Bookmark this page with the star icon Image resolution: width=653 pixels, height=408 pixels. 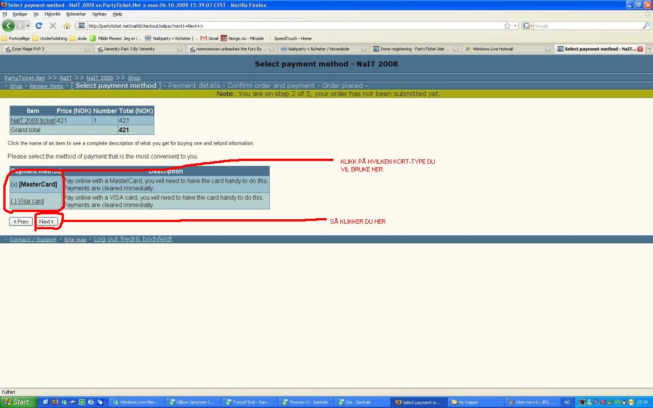(507, 26)
